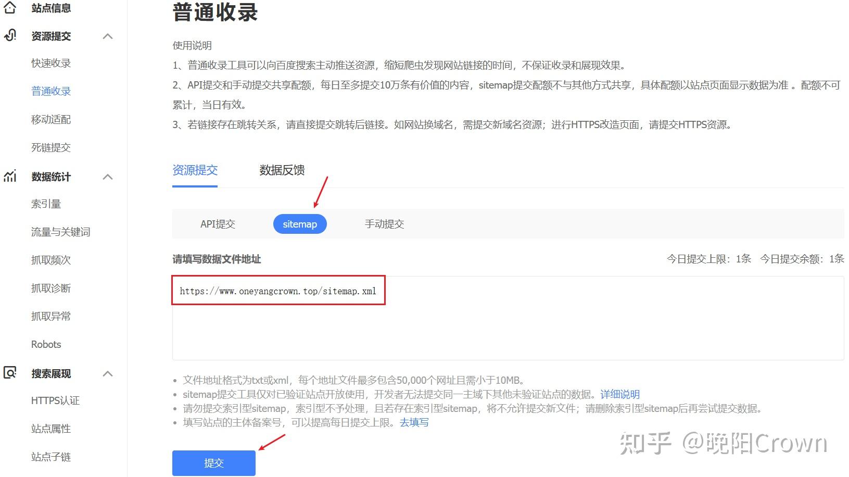This screenshot has width=849, height=477.
Task: Select the sitemap submission method
Action: pyautogui.click(x=300, y=224)
